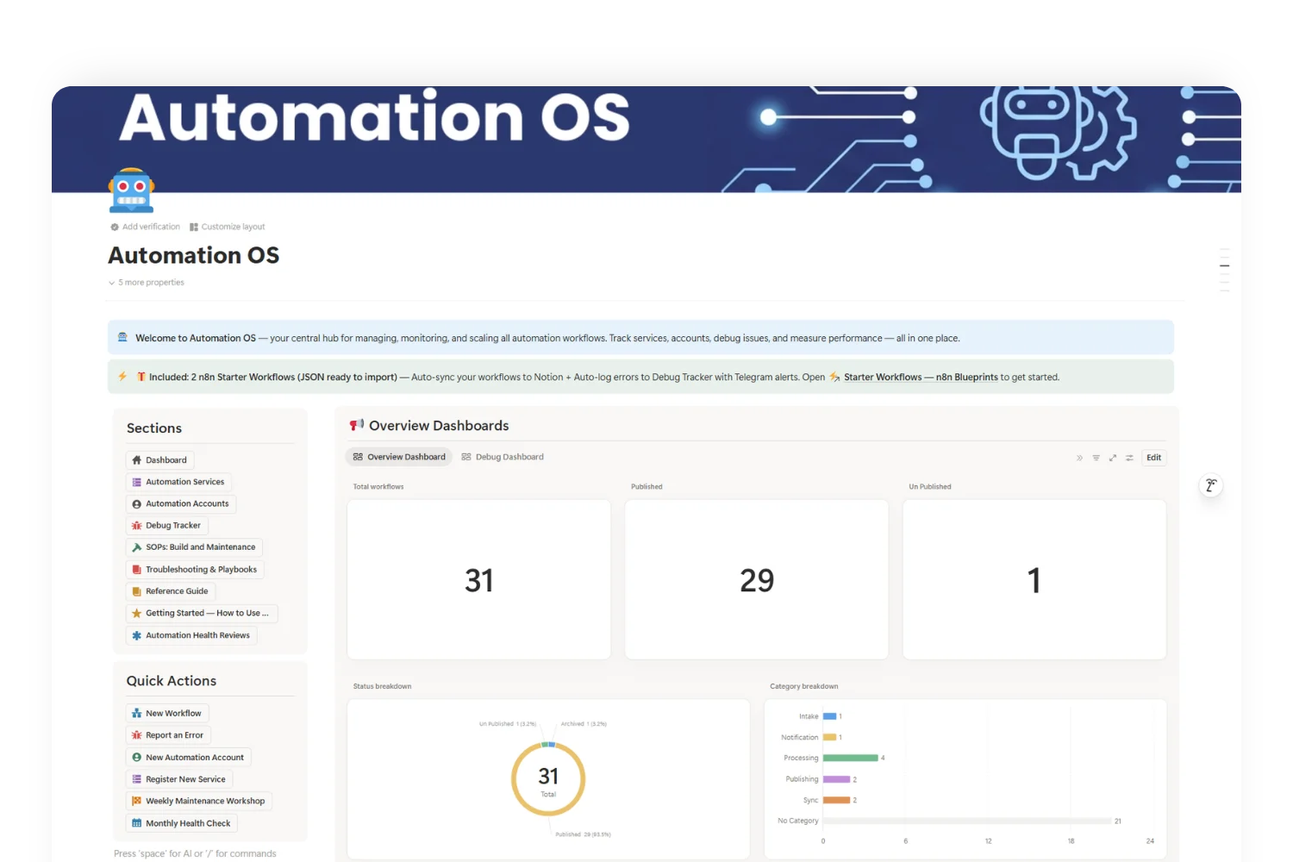Click Add verification
The image size is (1293, 862).
click(145, 227)
